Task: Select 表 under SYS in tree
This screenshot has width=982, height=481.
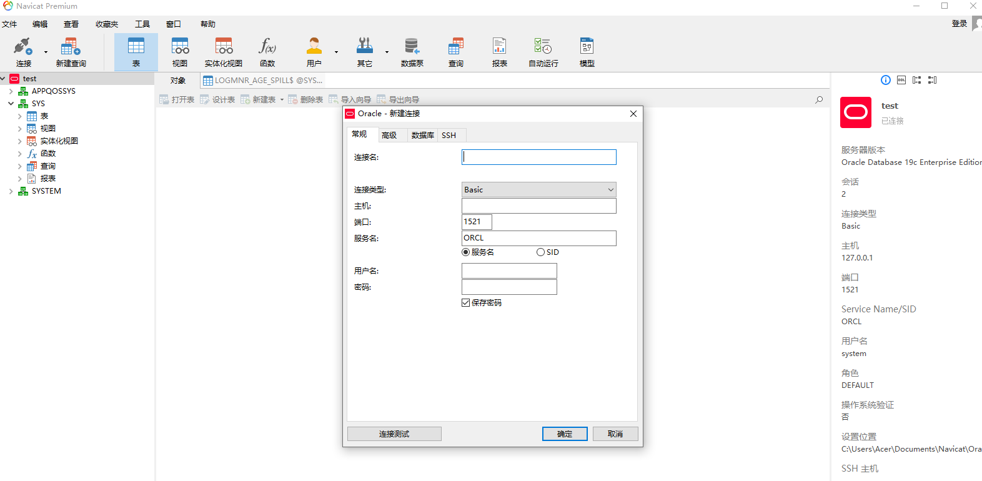Action: click(x=44, y=116)
